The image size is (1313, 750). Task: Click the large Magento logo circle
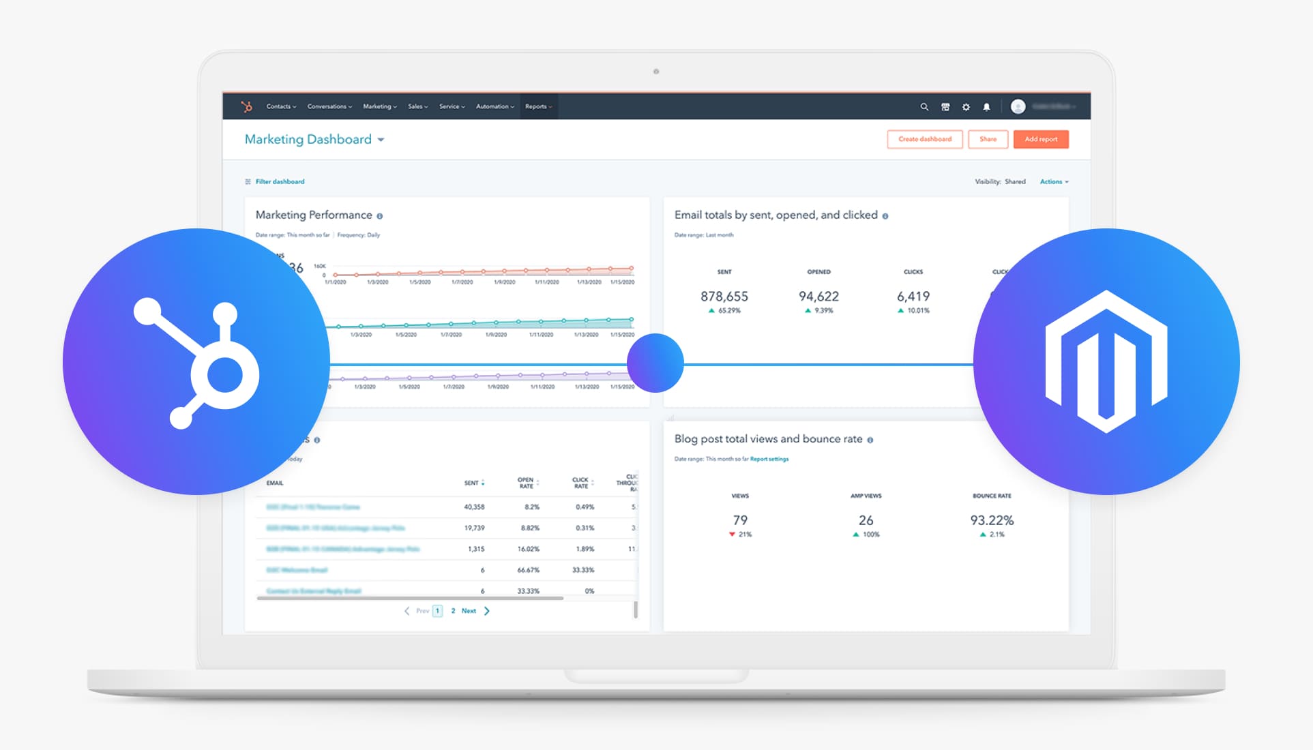point(1106,361)
